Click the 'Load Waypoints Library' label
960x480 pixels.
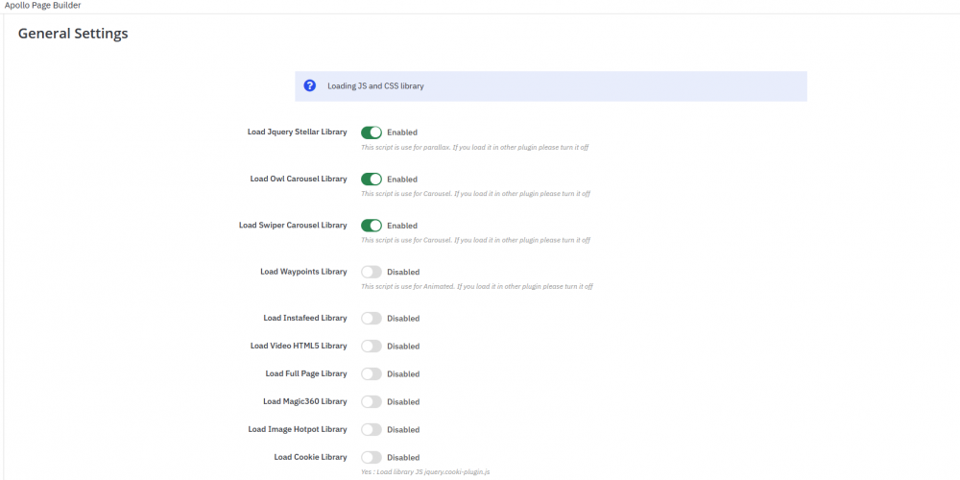(x=303, y=272)
